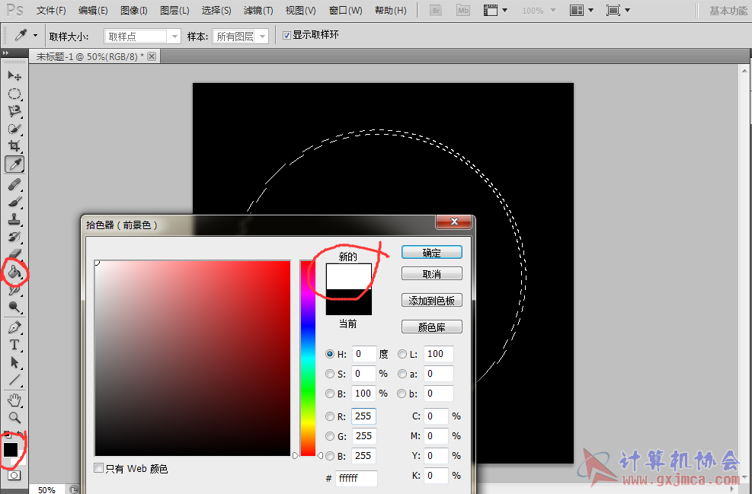The height and width of the screenshot is (494, 752).
Task: Select the Paint Bucket tool
Action: click(14, 272)
